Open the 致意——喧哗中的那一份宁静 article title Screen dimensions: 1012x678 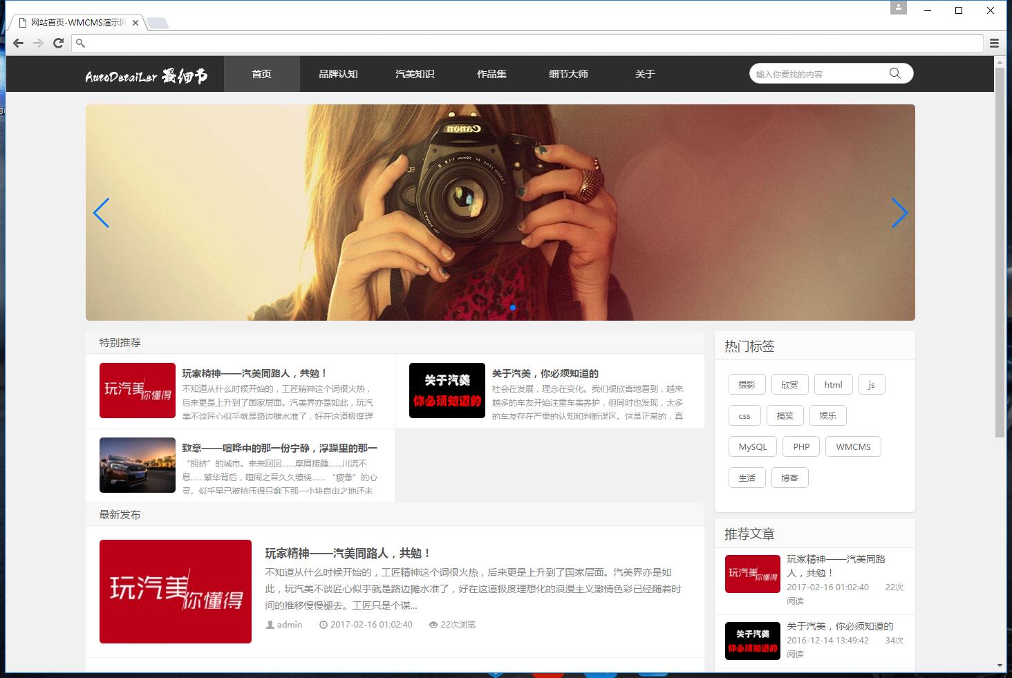tap(280, 448)
